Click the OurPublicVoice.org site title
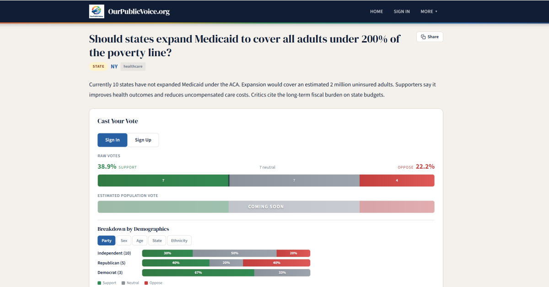 point(139,11)
